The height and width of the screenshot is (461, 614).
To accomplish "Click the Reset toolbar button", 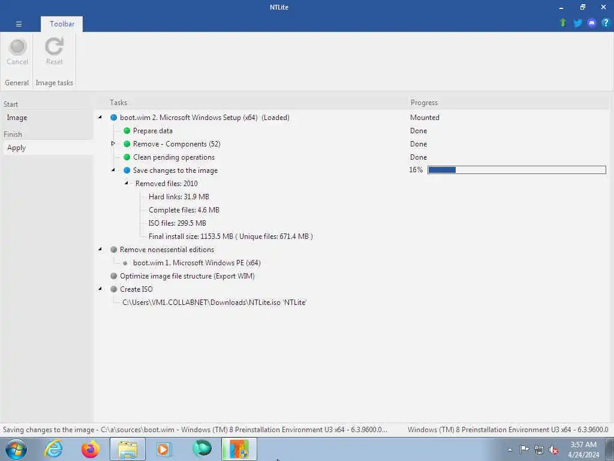I will pos(54,52).
